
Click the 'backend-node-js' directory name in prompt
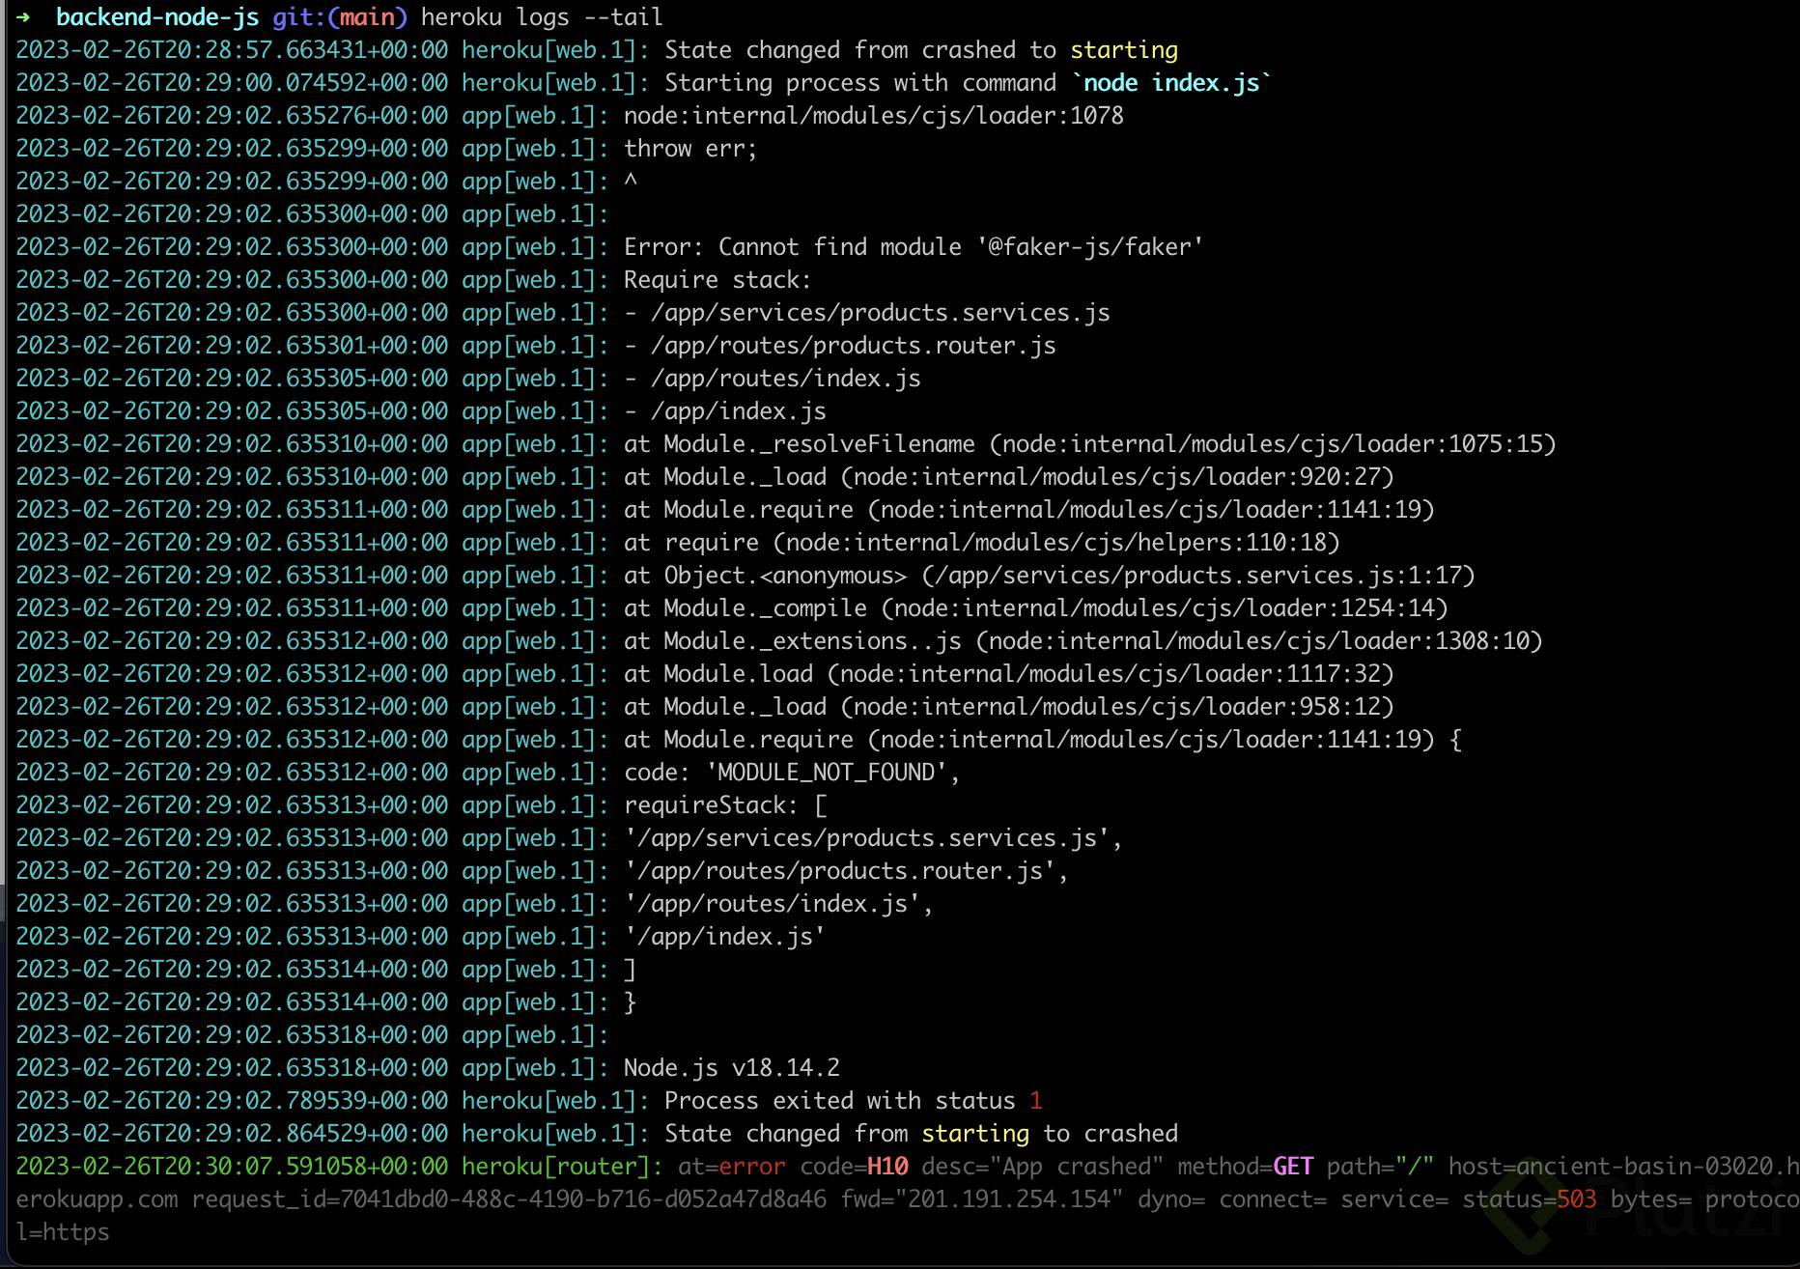pos(157,17)
